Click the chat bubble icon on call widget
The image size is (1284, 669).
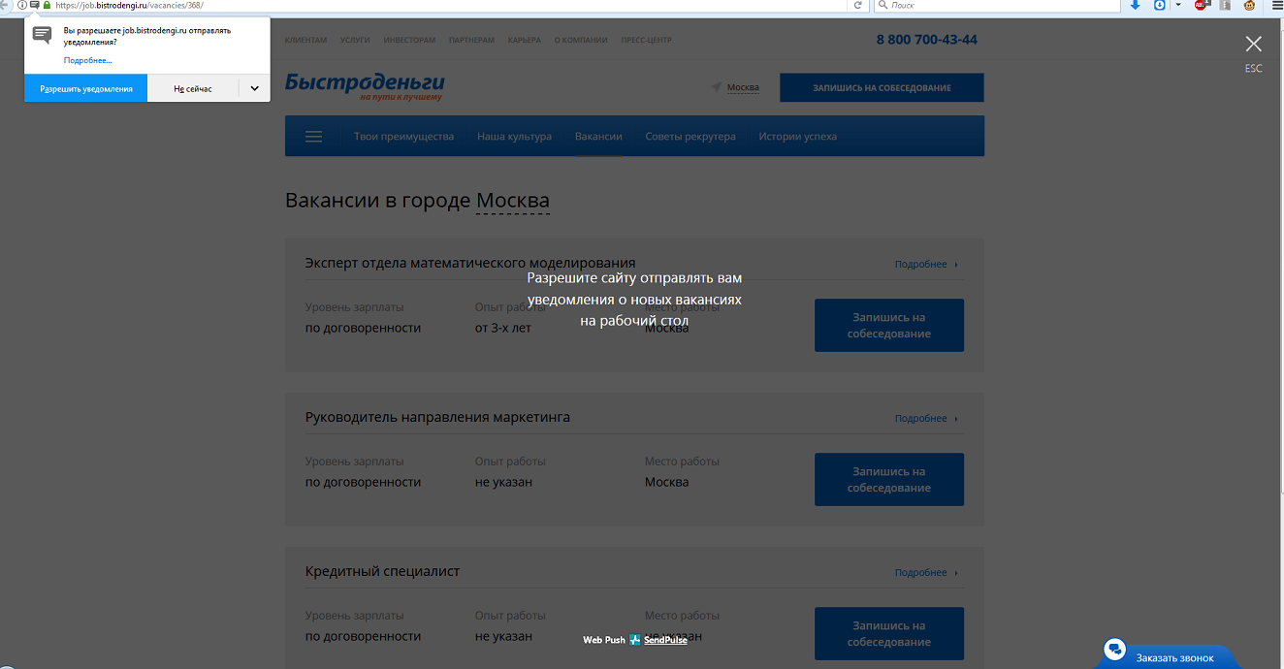(x=1115, y=650)
